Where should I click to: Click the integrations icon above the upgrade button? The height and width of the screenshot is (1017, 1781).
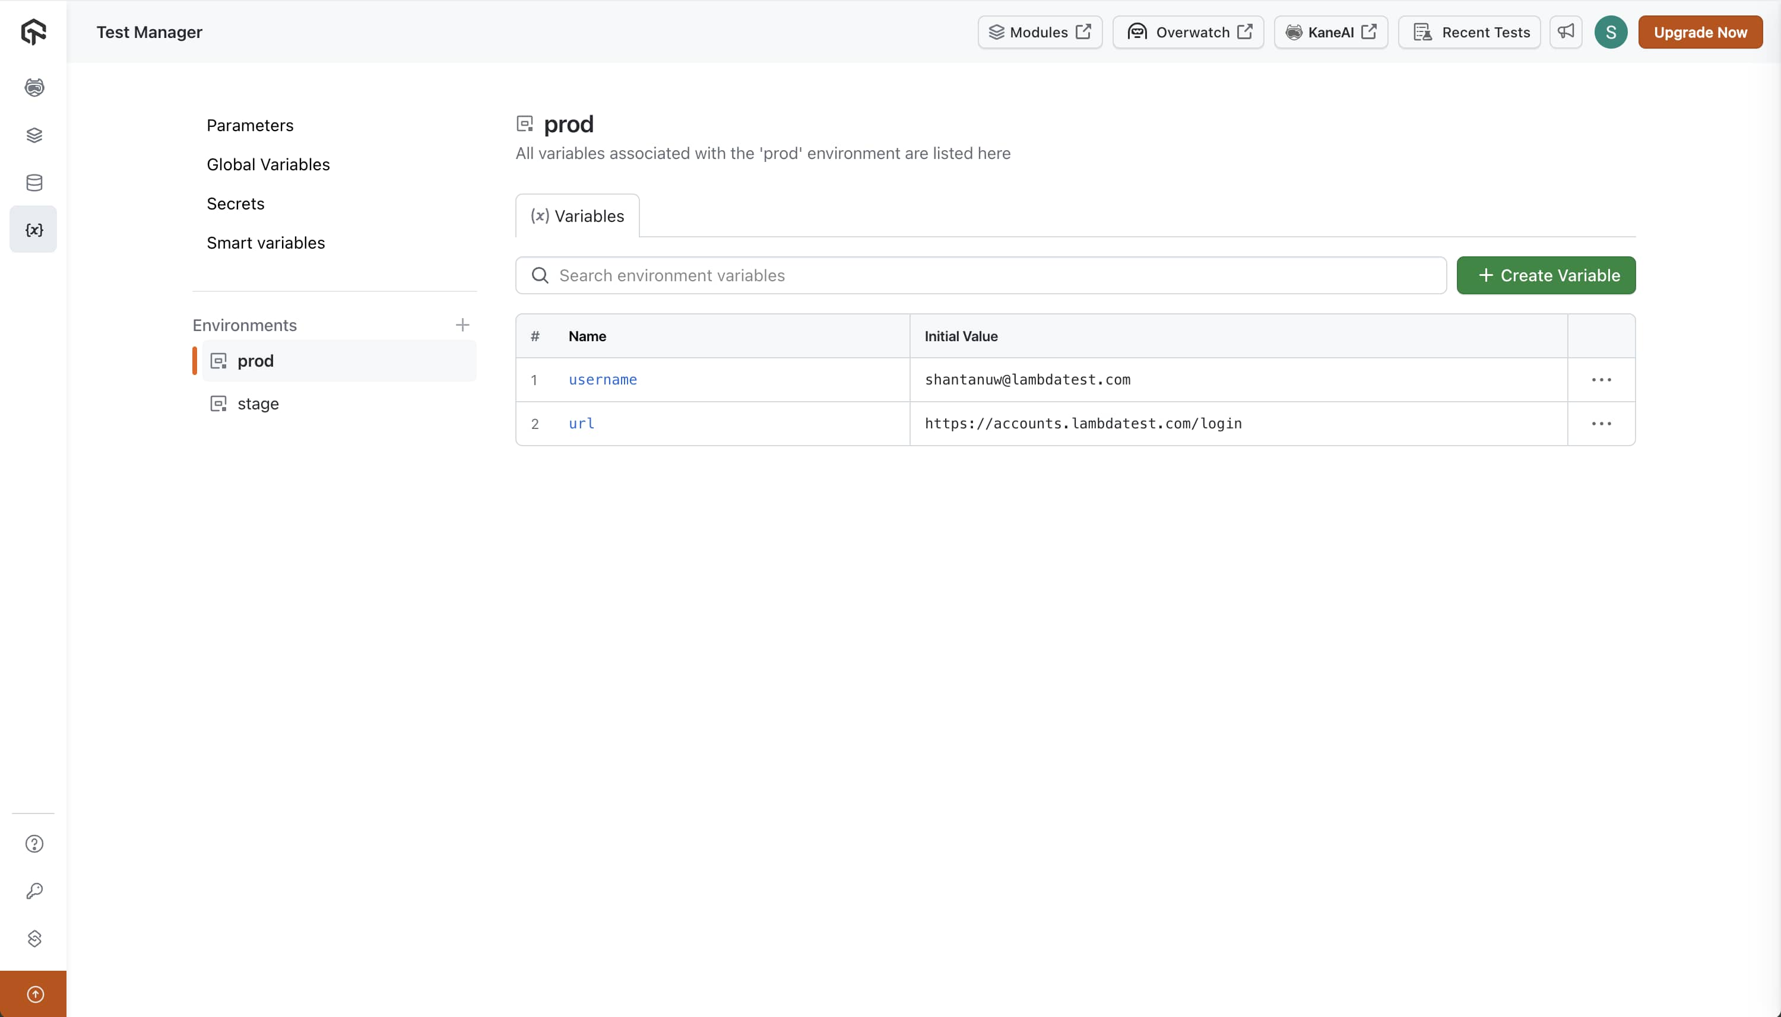tap(34, 939)
